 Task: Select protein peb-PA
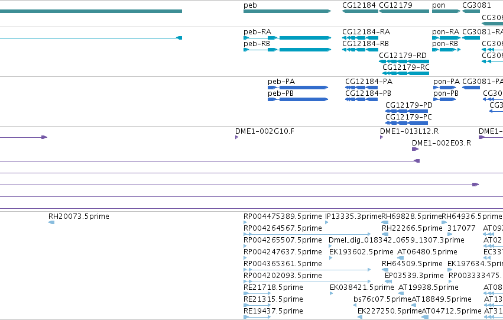[x=298, y=88]
